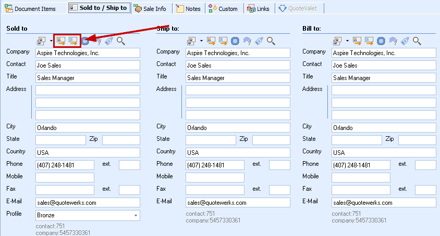The width and height of the screenshot is (440, 236).
Task: Click the contact copy icon in Sold to toolbar
Action: click(62, 40)
